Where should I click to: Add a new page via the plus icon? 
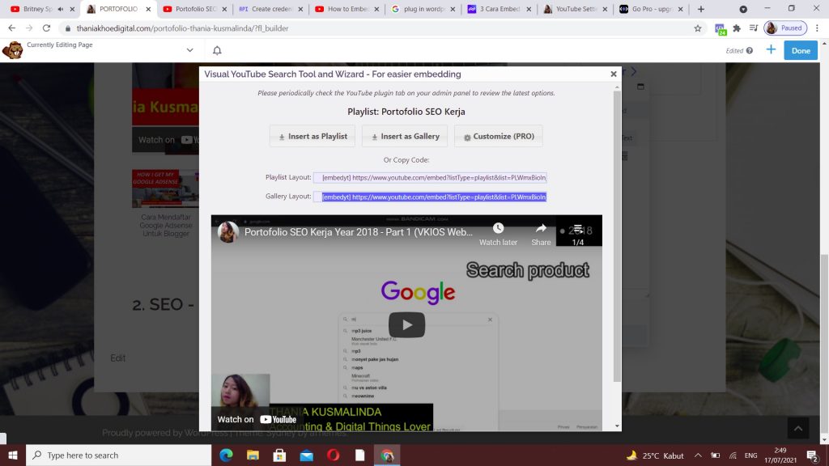coord(771,49)
